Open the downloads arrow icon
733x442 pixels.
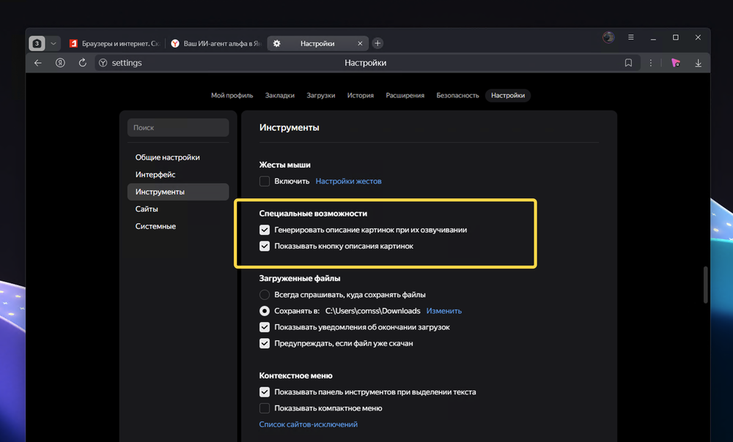pyautogui.click(x=698, y=63)
